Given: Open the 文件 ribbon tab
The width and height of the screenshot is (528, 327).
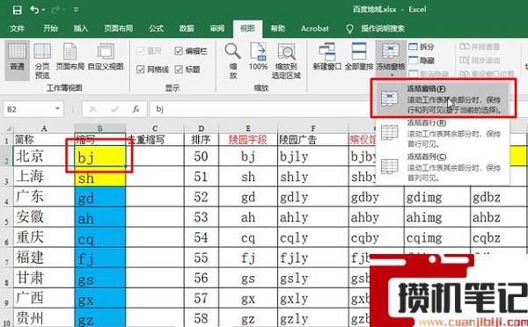Looking at the screenshot, I should click(18, 29).
